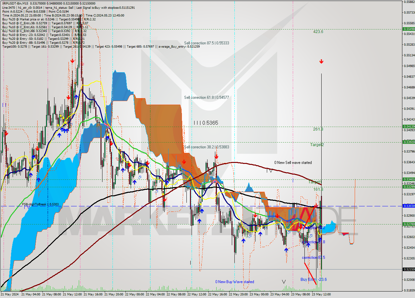The height and width of the screenshot is (298, 415).
Task: Click the red down arrow above the tallest candle
Action: (x=321, y=62)
